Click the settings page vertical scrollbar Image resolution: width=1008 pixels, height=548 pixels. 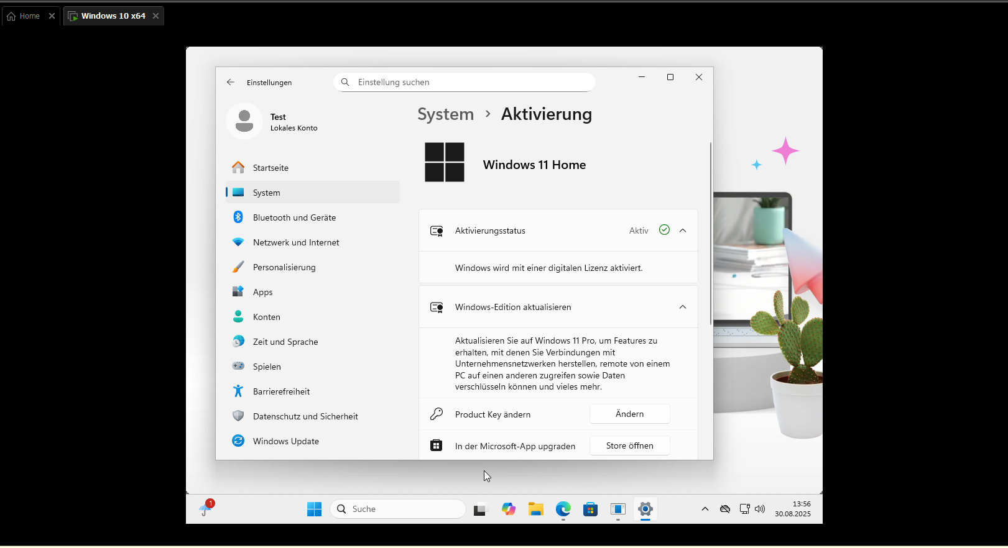coord(711,233)
